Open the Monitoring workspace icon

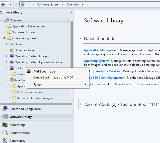(x=5, y=125)
